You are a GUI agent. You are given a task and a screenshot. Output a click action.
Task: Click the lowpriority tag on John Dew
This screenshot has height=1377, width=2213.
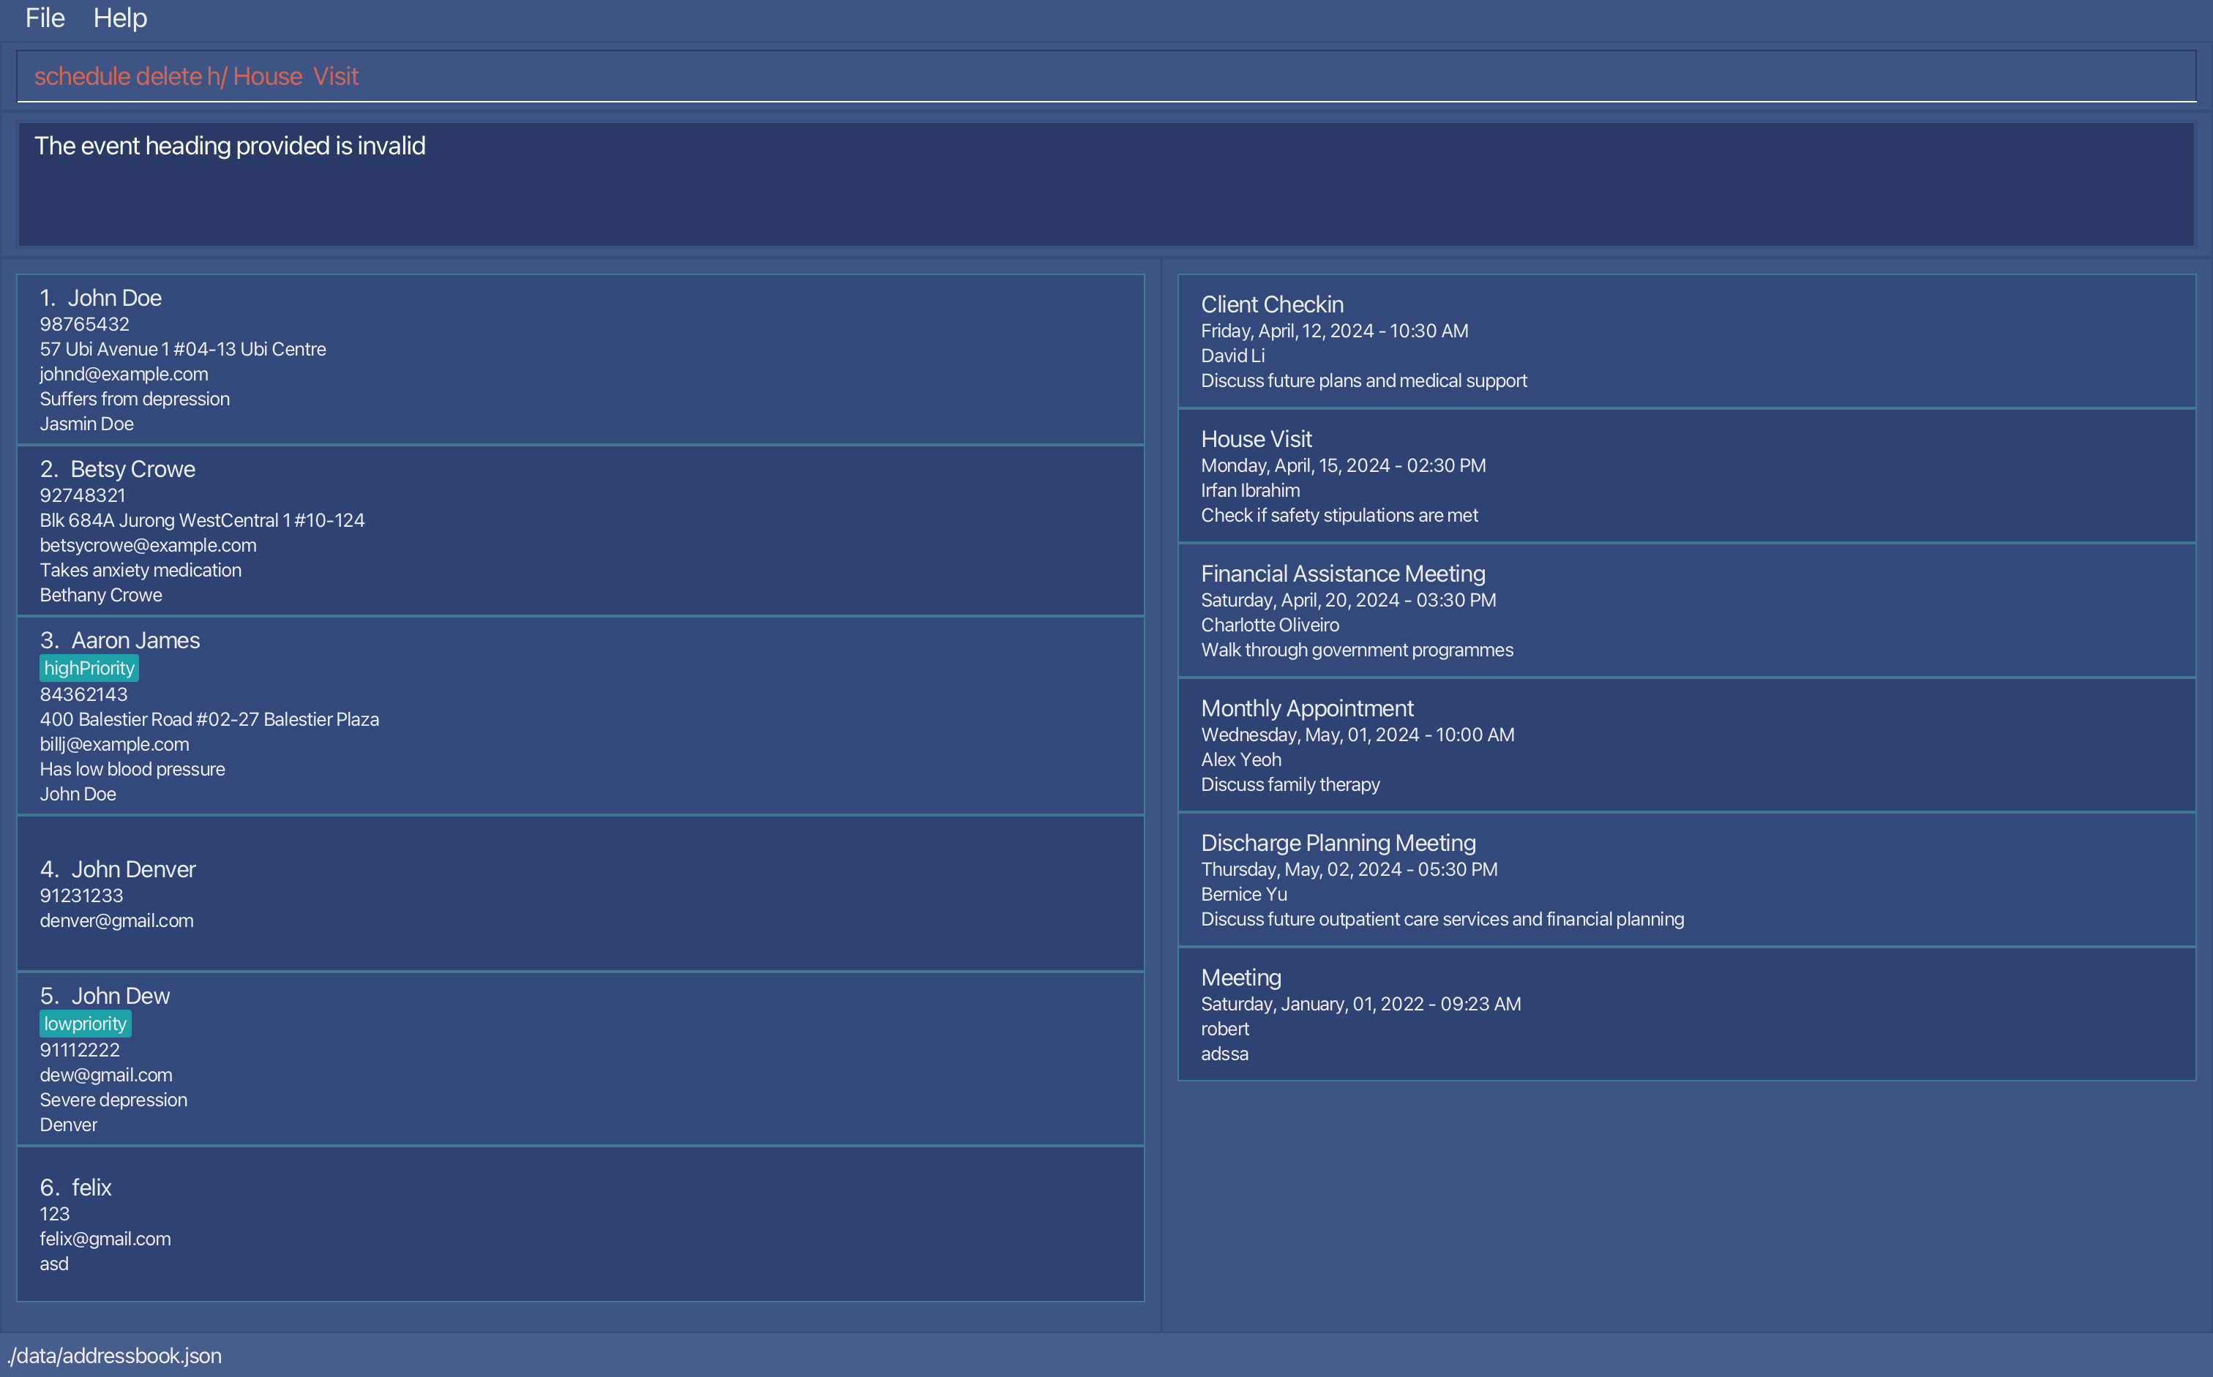(x=86, y=1024)
